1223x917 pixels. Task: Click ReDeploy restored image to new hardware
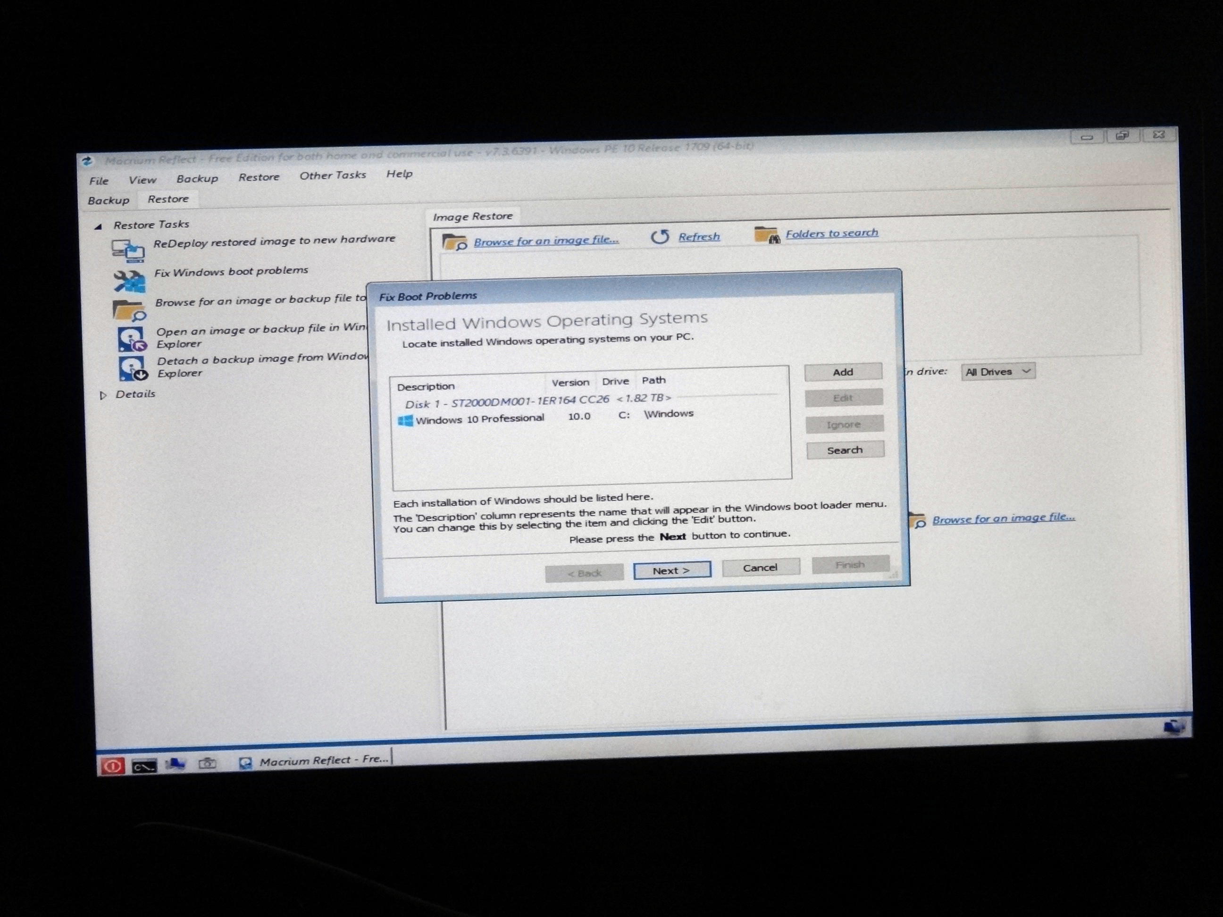click(x=274, y=241)
